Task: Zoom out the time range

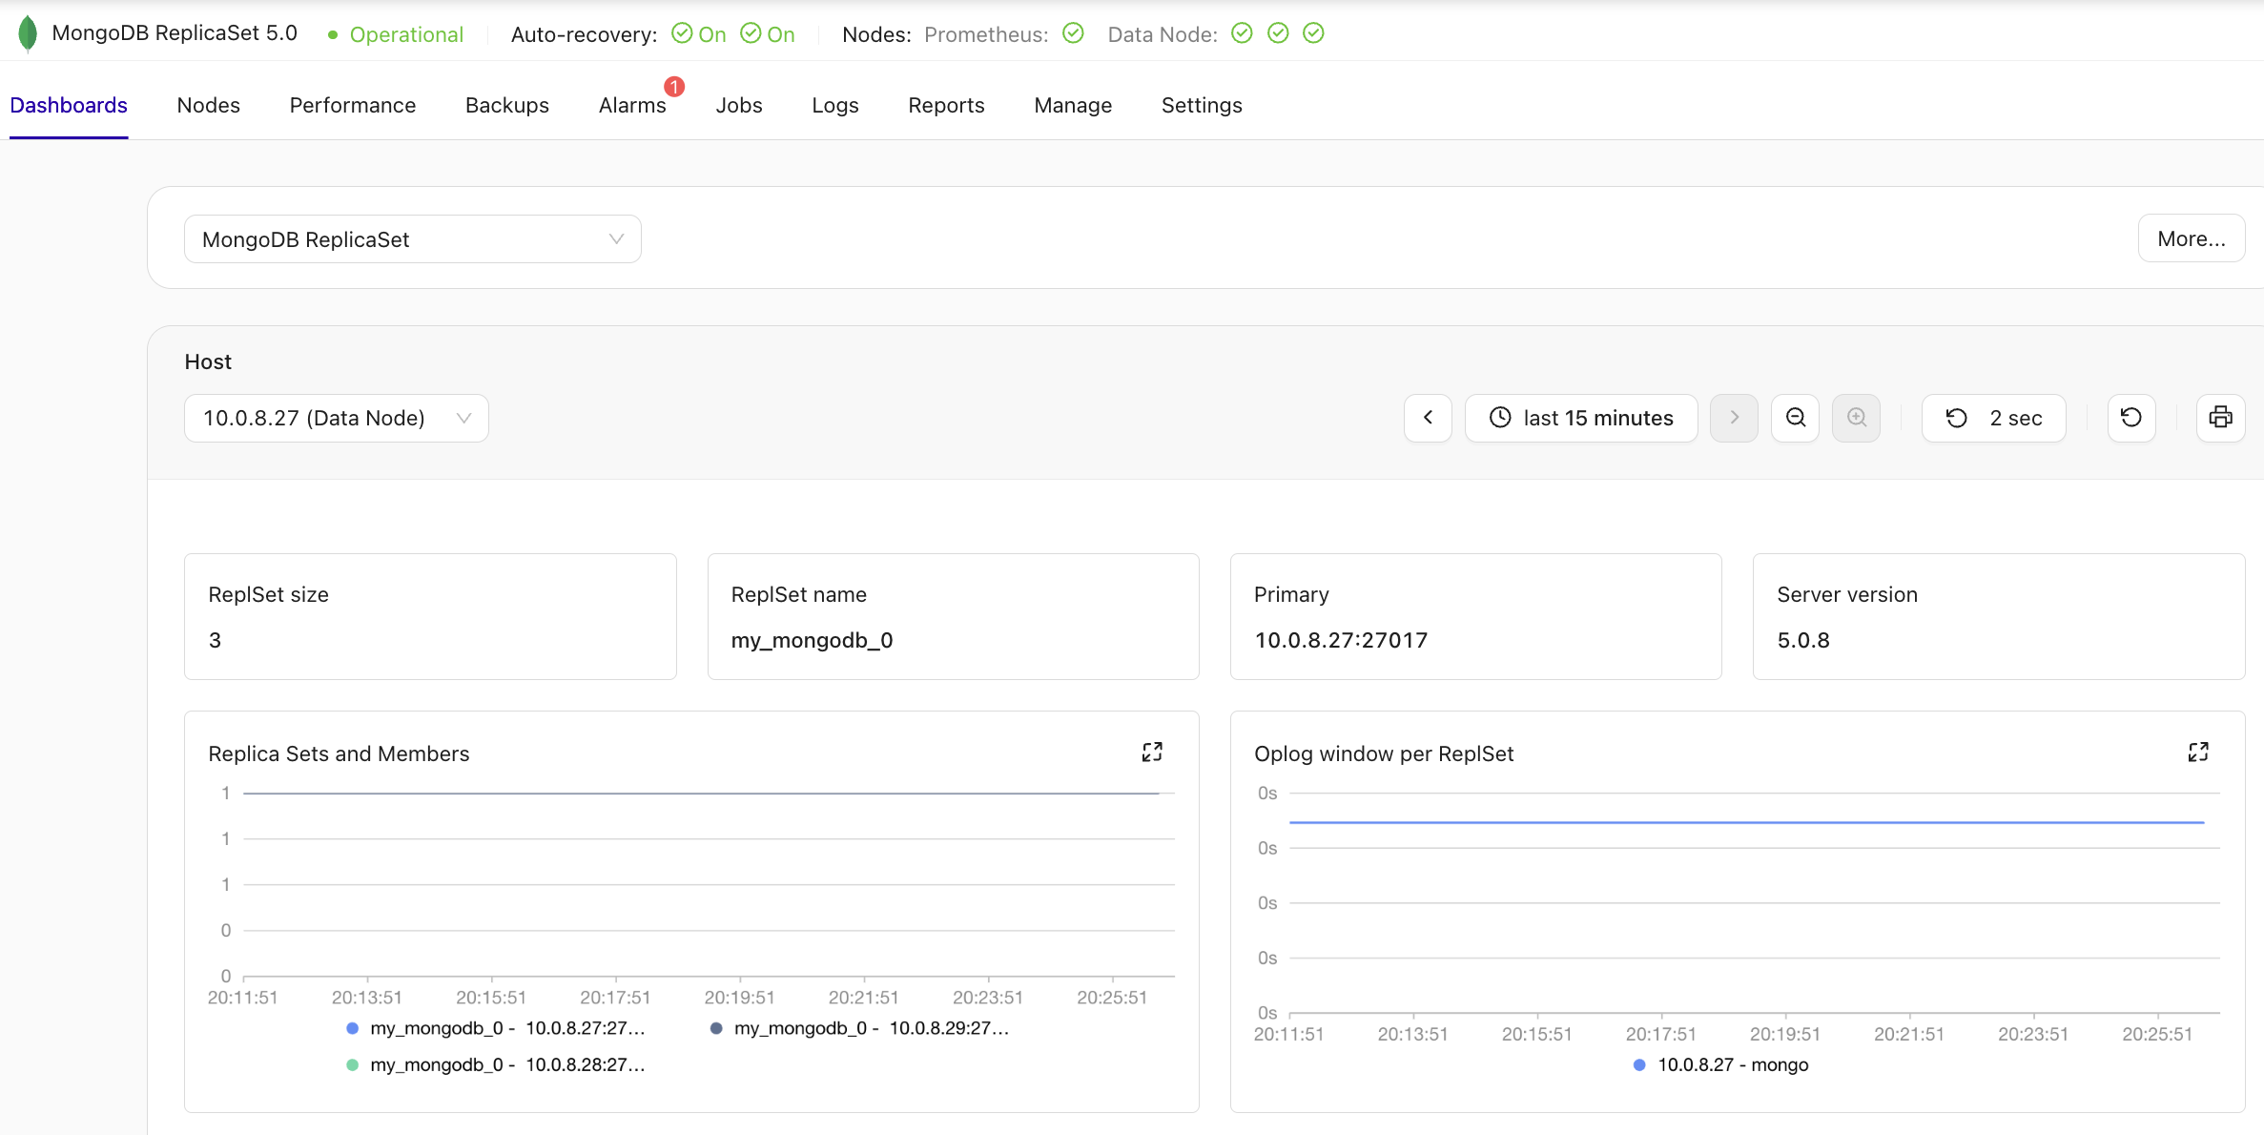Action: (x=1795, y=418)
